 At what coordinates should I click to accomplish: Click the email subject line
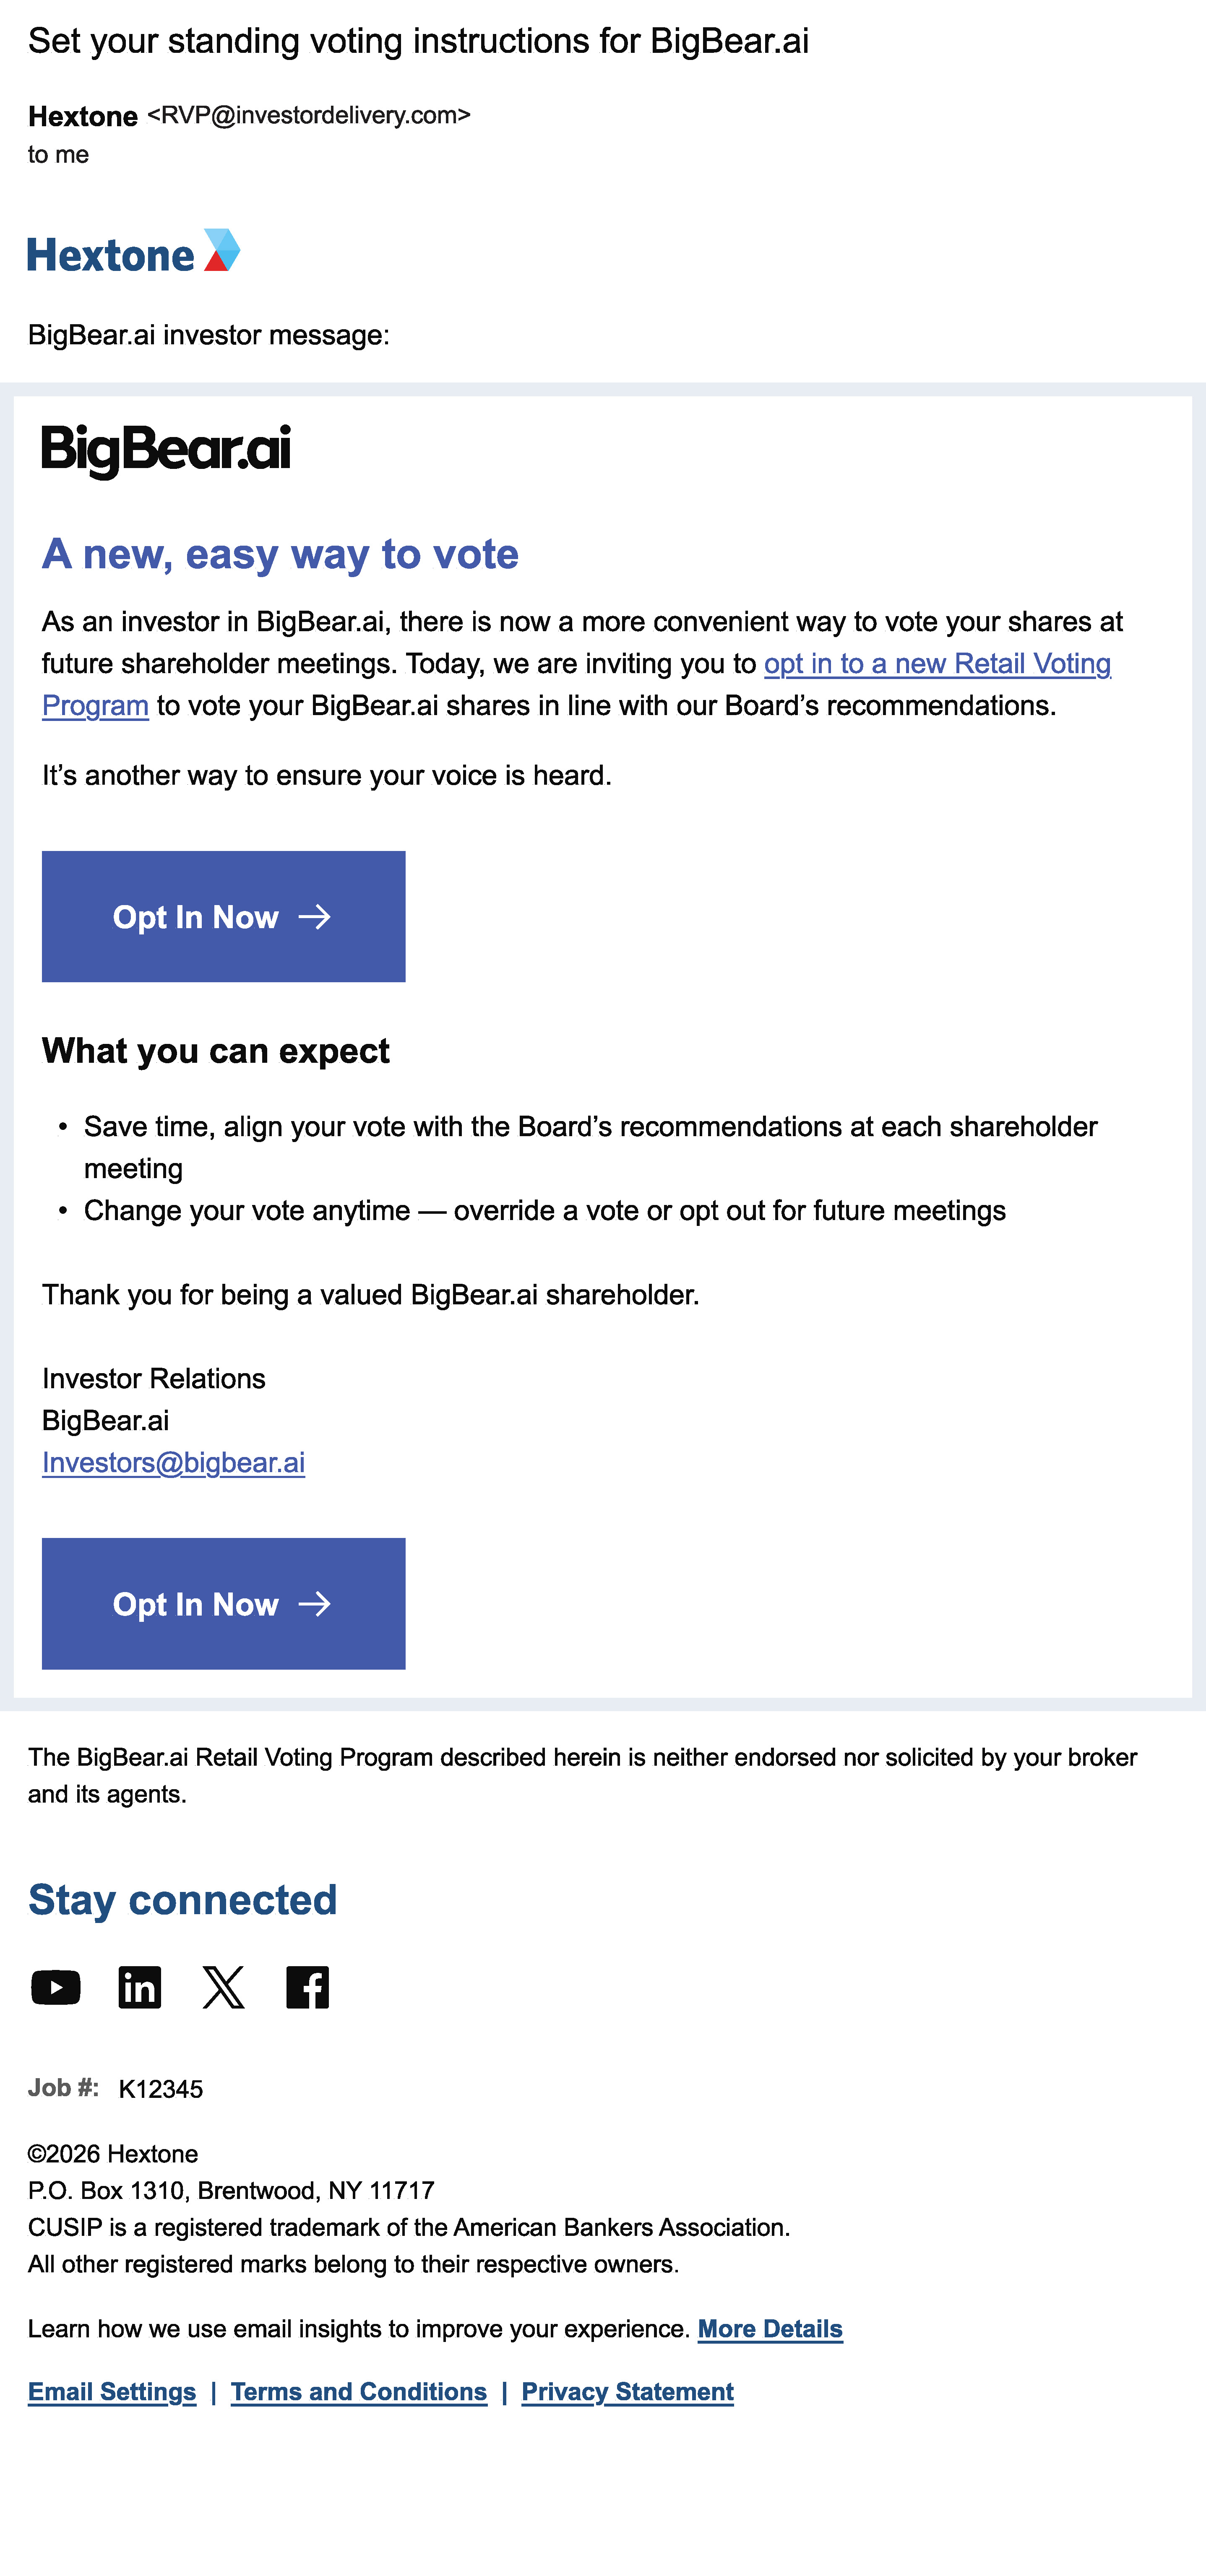[x=418, y=42]
